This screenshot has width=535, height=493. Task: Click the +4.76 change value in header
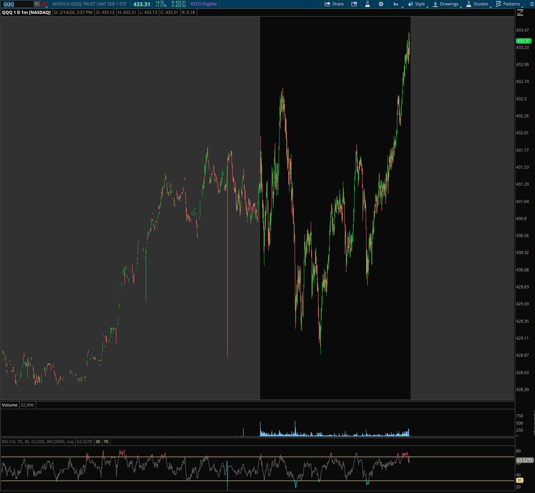pos(160,2)
